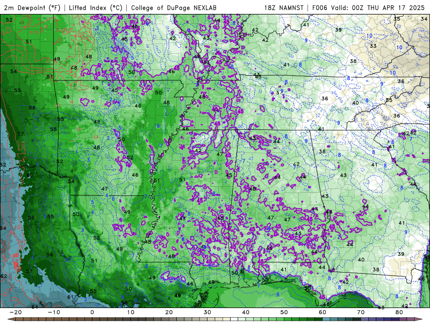The image size is (430, 322).
Task: Click the dewpoint value 37 on the map
Action: pos(278,92)
